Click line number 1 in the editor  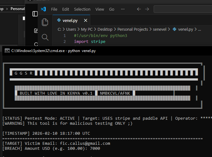pyautogui.click(x=65, y=36)
